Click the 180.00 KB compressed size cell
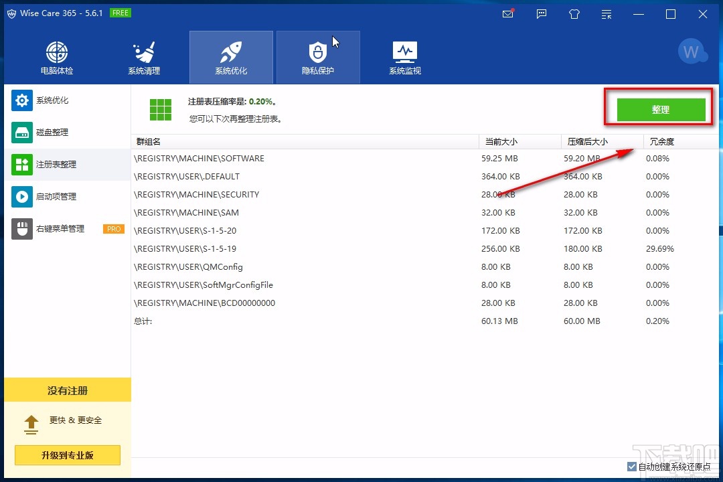The height and width of the screenshot is (482, 723). click(x=583, y=248)
